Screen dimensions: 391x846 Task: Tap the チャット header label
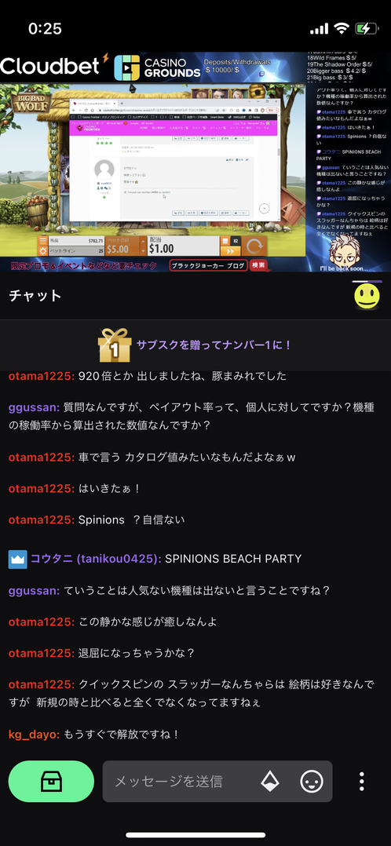(x=35, y=295)
